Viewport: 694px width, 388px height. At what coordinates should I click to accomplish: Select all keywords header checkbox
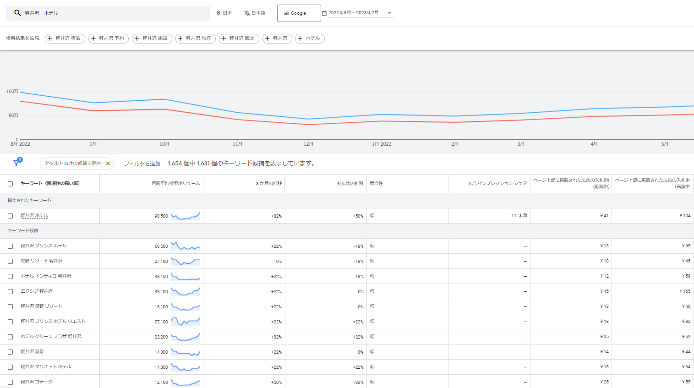click(x=10, y=184)
